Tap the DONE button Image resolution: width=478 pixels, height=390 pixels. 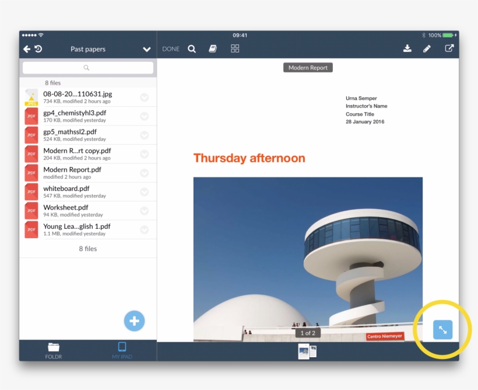coord(171,49)
